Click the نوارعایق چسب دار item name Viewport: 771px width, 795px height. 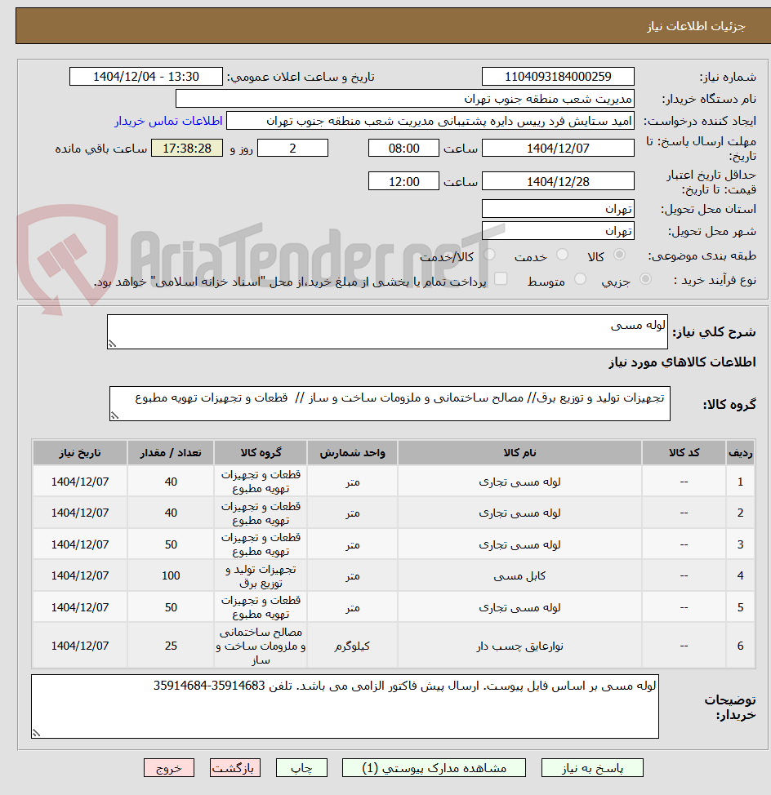point(520,646)
